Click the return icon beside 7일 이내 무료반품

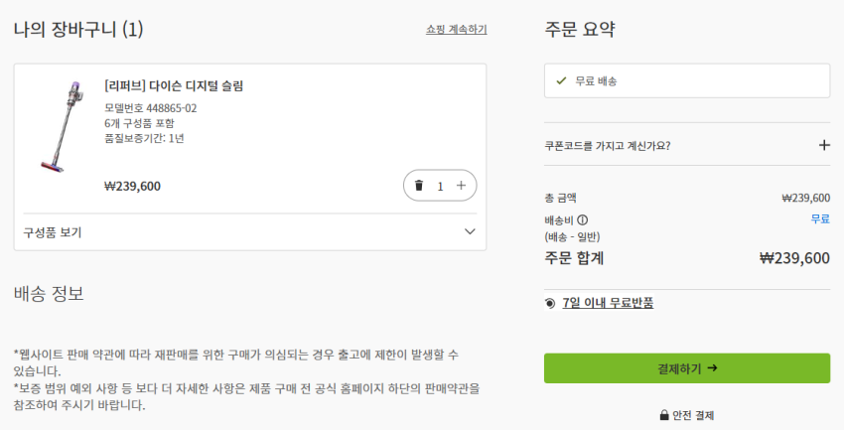(x=551, y=303)
